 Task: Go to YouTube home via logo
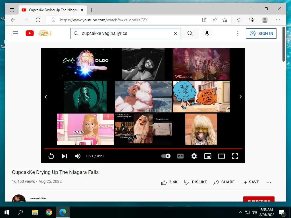click(30, 33)
